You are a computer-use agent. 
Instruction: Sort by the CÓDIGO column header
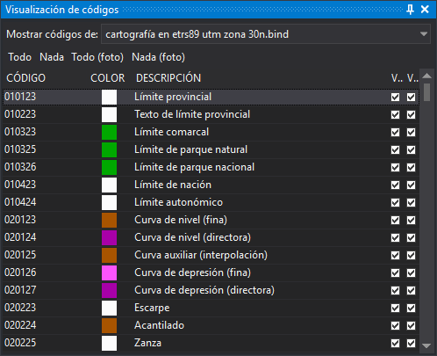point(26,78)
